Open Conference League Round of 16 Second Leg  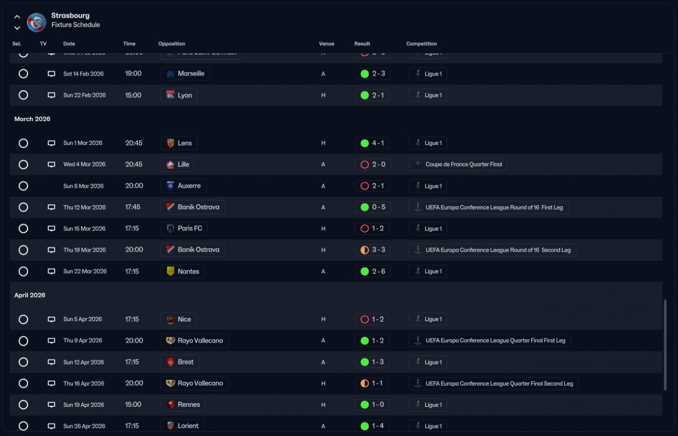pyautogui.click(x=493, y=250)
